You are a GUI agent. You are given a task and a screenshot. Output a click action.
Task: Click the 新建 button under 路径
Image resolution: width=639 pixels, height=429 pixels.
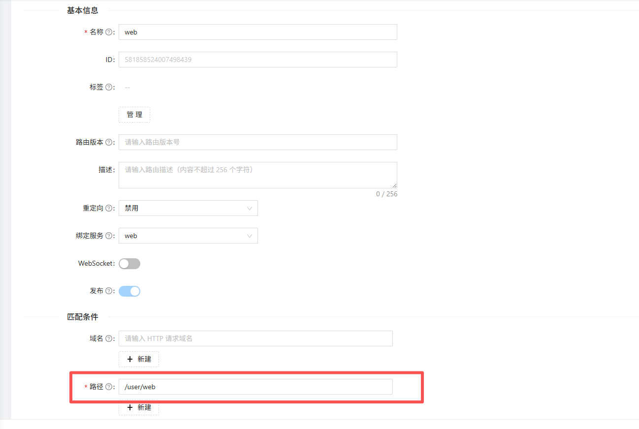pos(139,407)
